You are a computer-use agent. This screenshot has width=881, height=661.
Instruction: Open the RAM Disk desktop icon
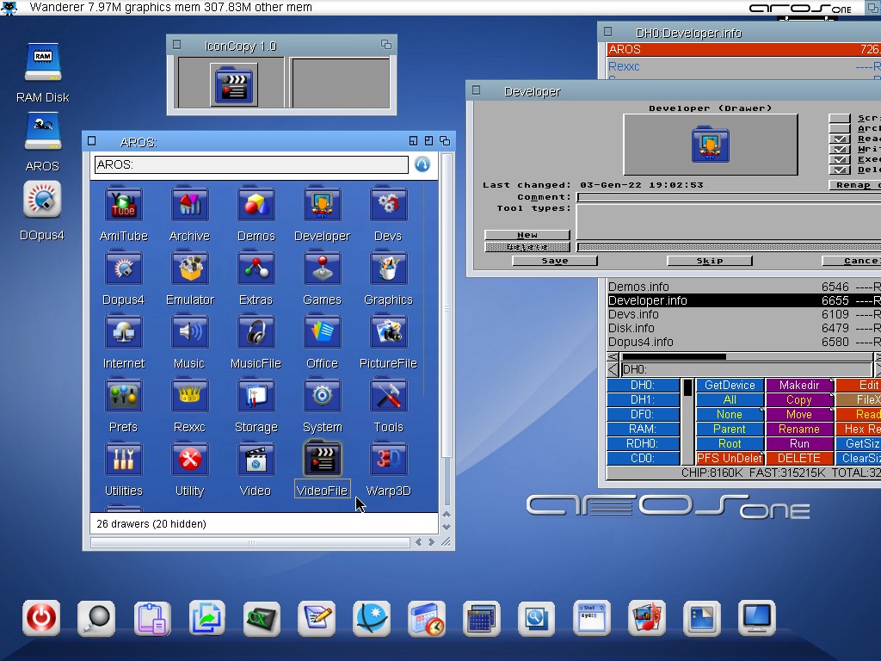(x=42, y=65)
